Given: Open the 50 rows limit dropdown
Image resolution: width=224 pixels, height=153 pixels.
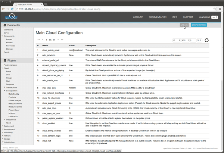Looking at the screenshot, I should click(199, 40).
